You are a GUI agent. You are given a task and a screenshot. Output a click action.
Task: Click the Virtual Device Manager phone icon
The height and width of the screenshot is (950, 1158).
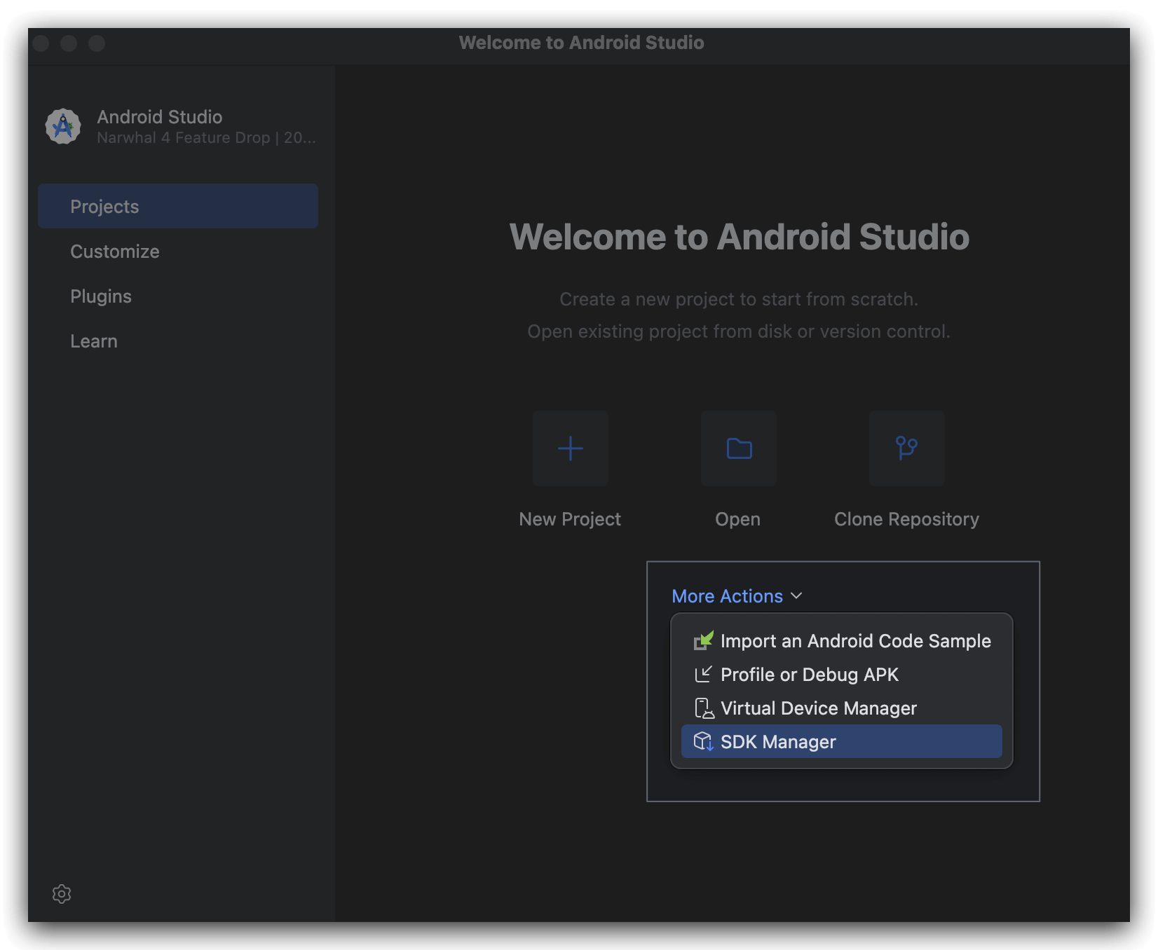(x=703, y=708)
